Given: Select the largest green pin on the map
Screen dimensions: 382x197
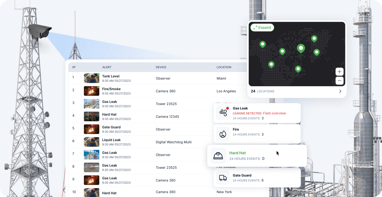Looking at the screenshot, I should 301,48.
